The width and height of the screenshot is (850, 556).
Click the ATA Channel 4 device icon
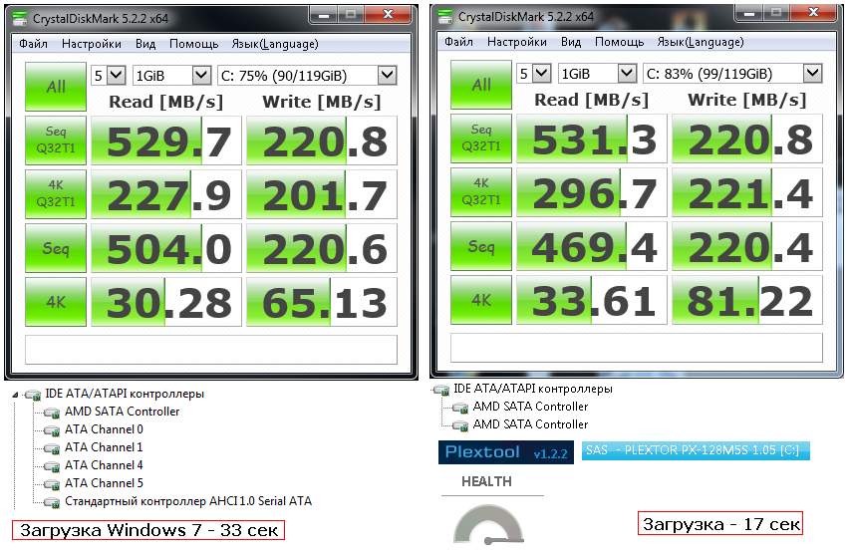coord(52,466)
